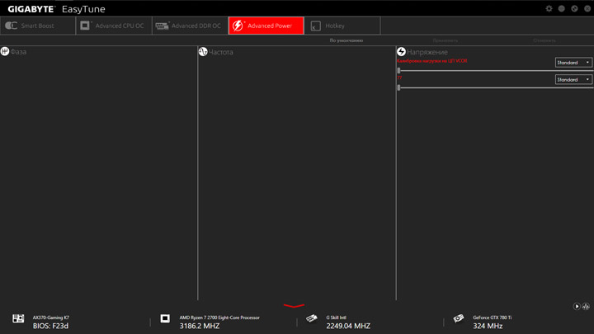This screenshot has height=334, width=594.
Task: Click the G Skill Intl label
Action: 336,318
